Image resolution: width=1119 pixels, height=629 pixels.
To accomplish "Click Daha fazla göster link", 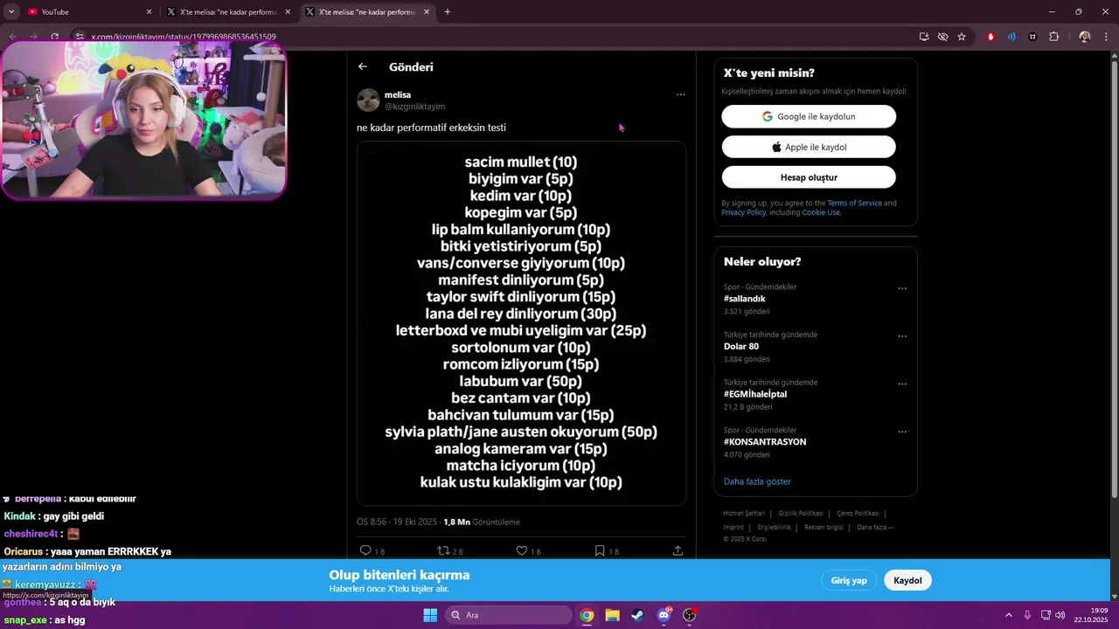I will point(757,481).
